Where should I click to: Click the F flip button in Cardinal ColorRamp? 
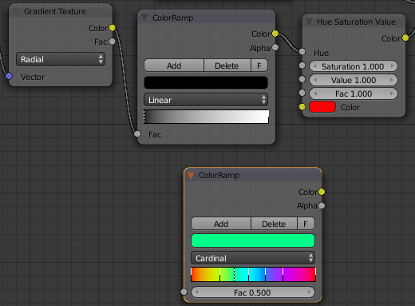tap(306, 224)
